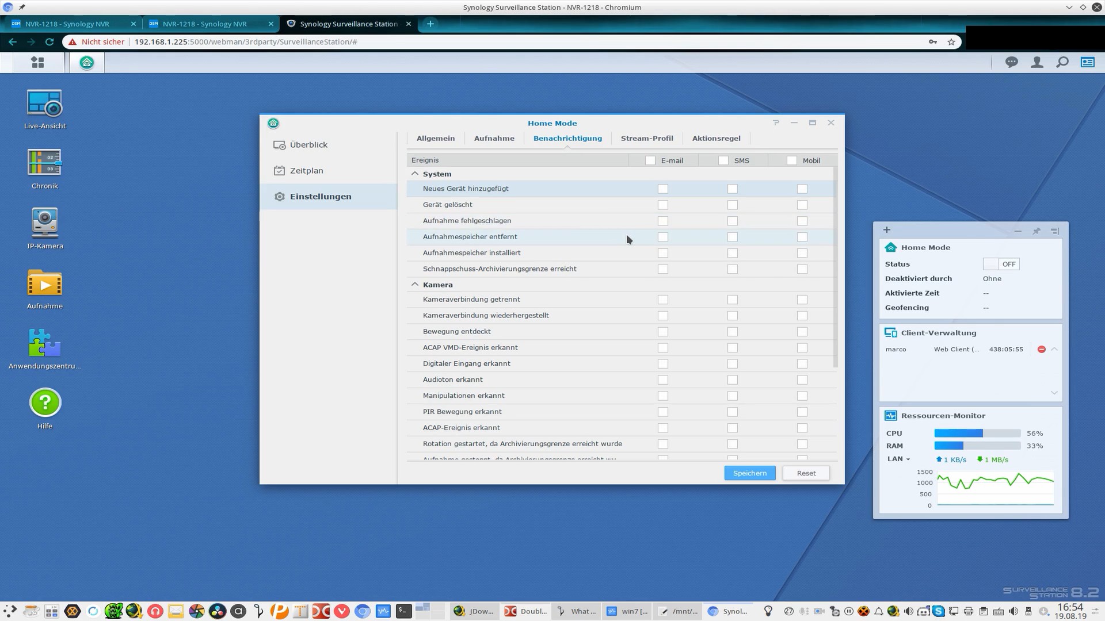Open the user account icon
This screenshot has height=621, width=1105.
pyautogui.click(x=1037, y=62)
